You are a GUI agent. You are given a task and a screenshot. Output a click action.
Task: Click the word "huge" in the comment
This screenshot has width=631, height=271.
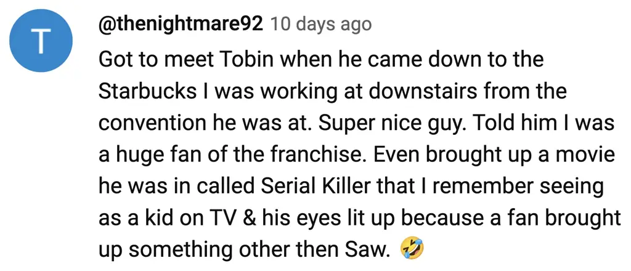(x=141, y=154)
